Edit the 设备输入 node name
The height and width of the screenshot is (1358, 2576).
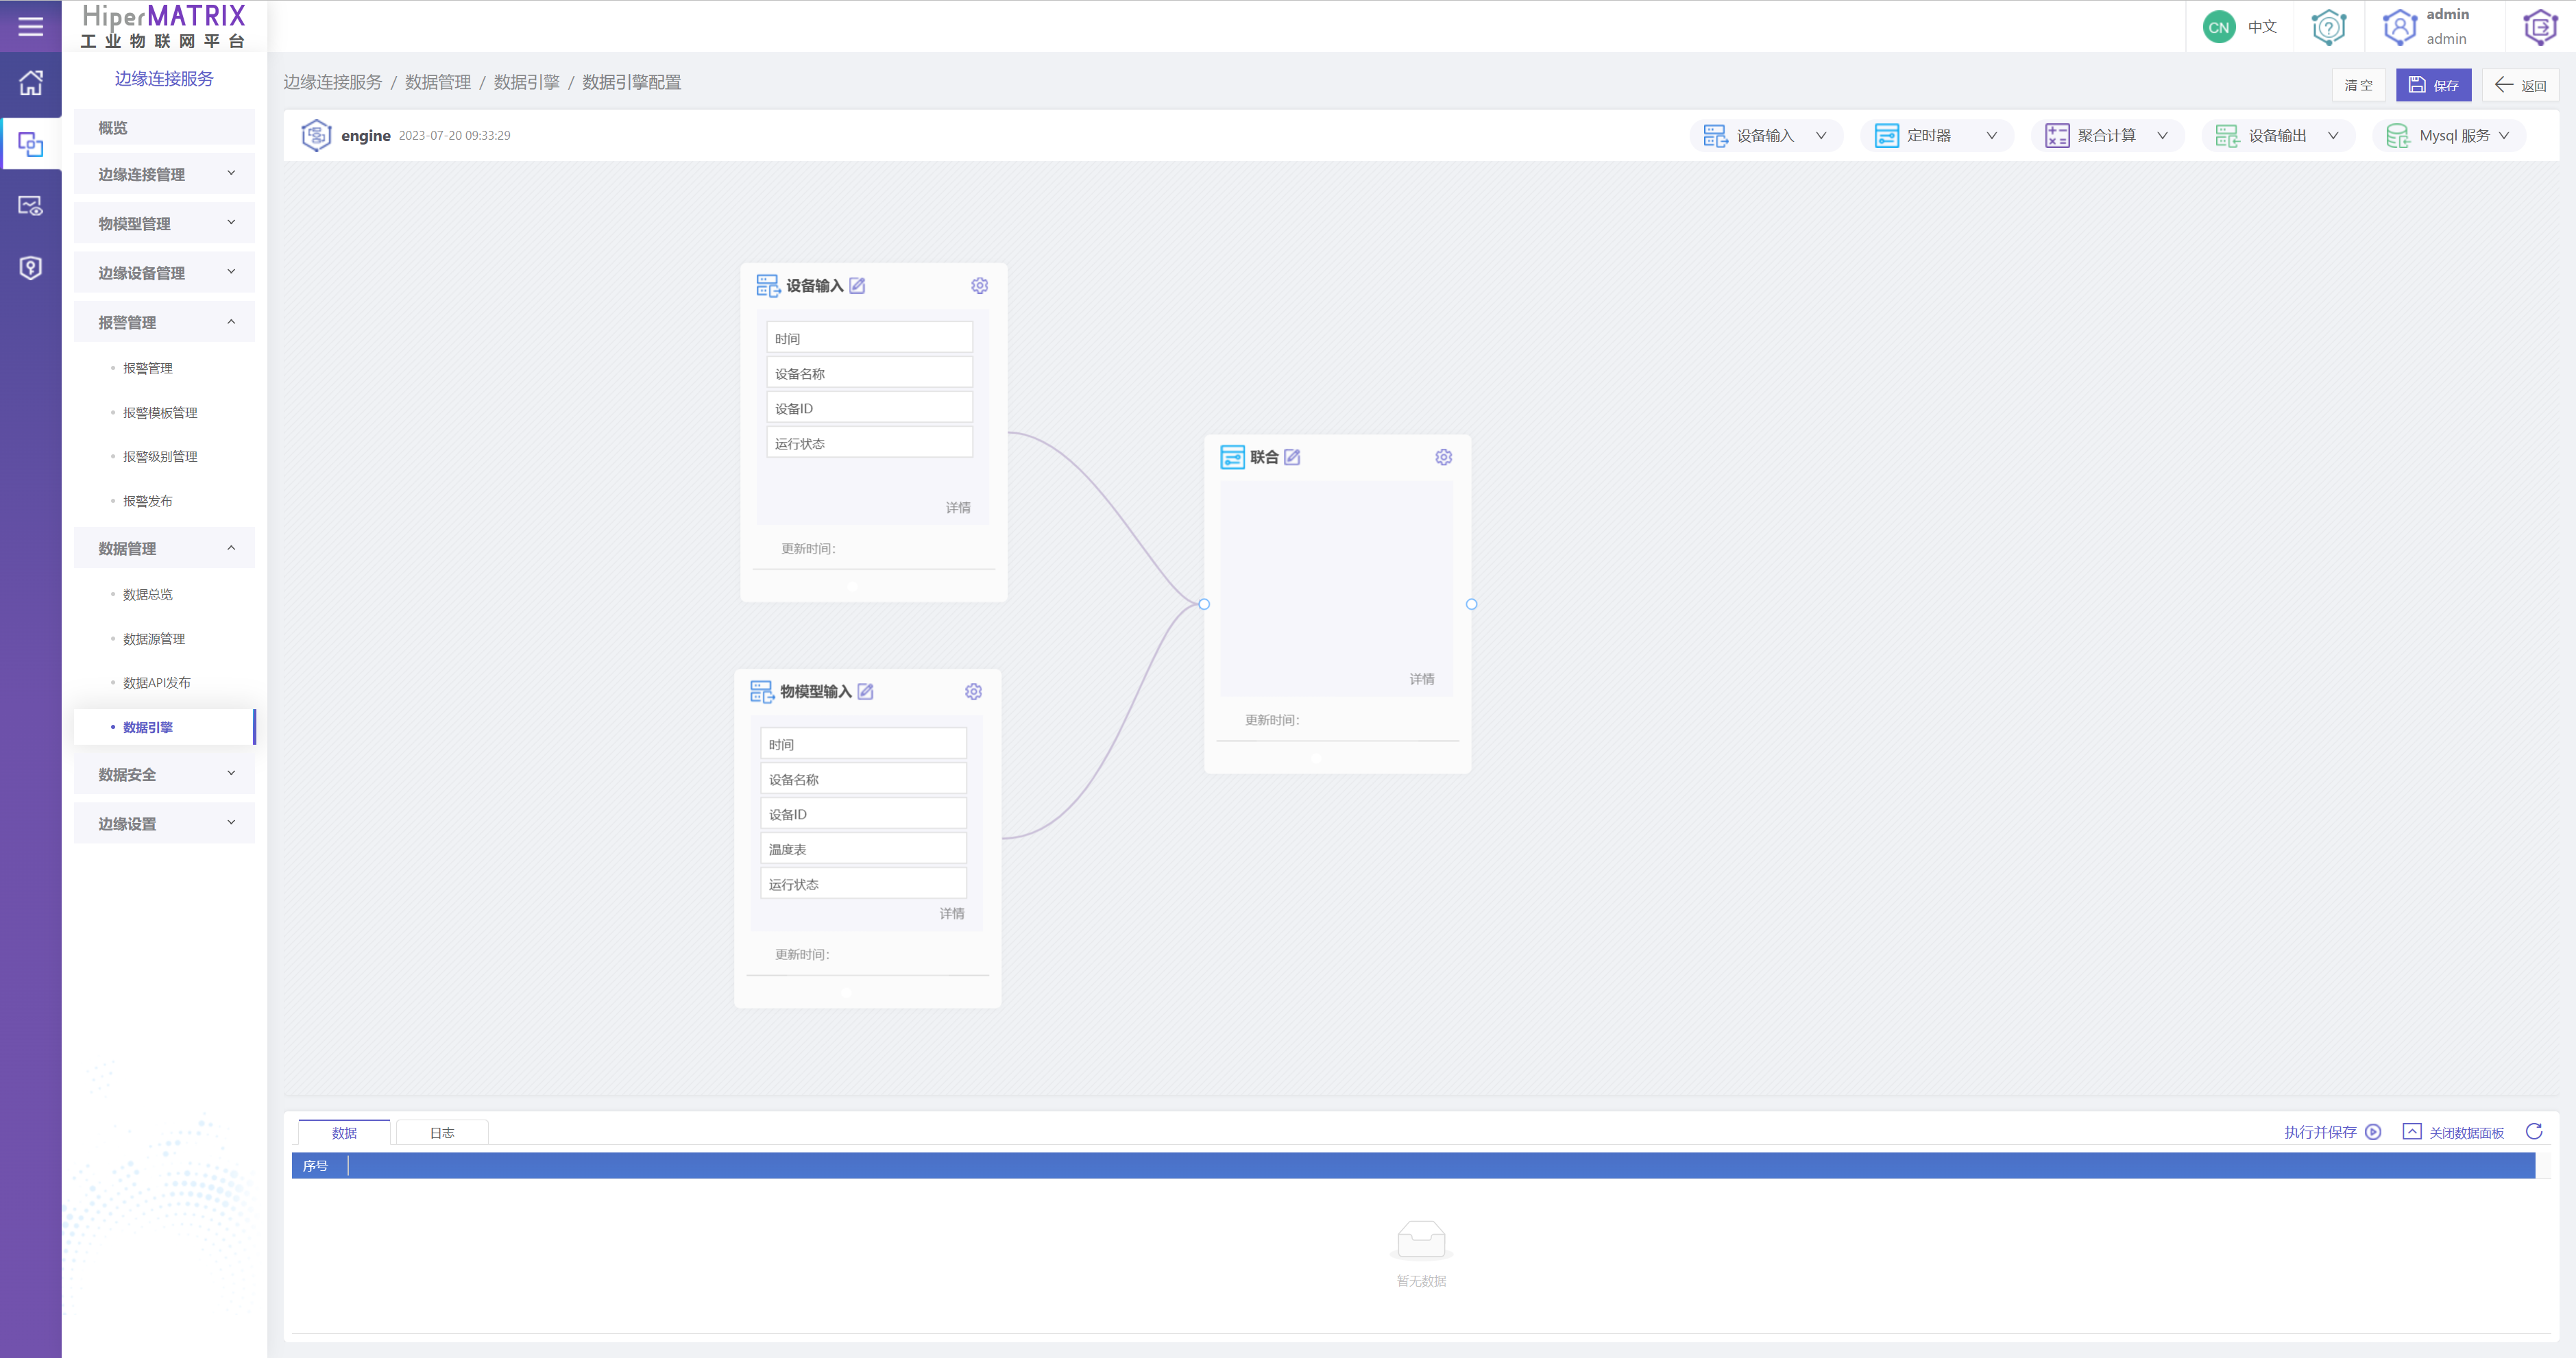[857, 286]
